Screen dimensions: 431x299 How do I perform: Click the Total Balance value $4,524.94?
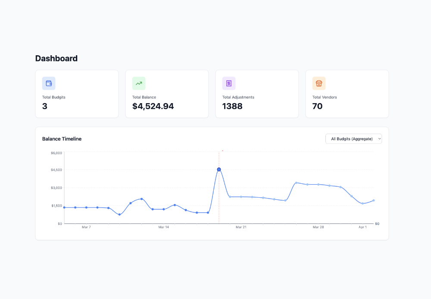[153, 106]
